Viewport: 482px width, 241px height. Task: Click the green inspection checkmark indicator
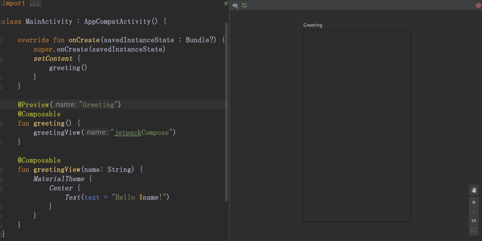[226, 4]
